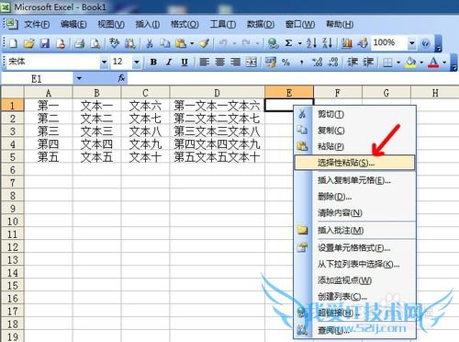Click the New workbook icon
Screen dimensions: 459x342
tap(13, 43)
